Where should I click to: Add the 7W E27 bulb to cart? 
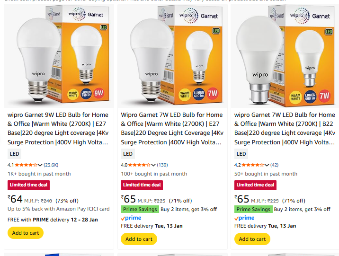[139, 239]
